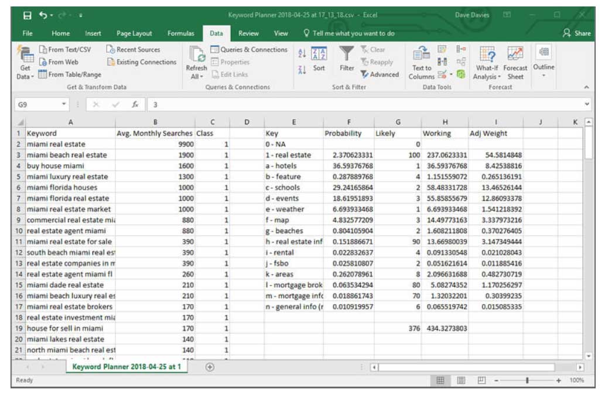Open Recent Sources
The height and width of the screenshot is (399, 605).
(133, 50)
